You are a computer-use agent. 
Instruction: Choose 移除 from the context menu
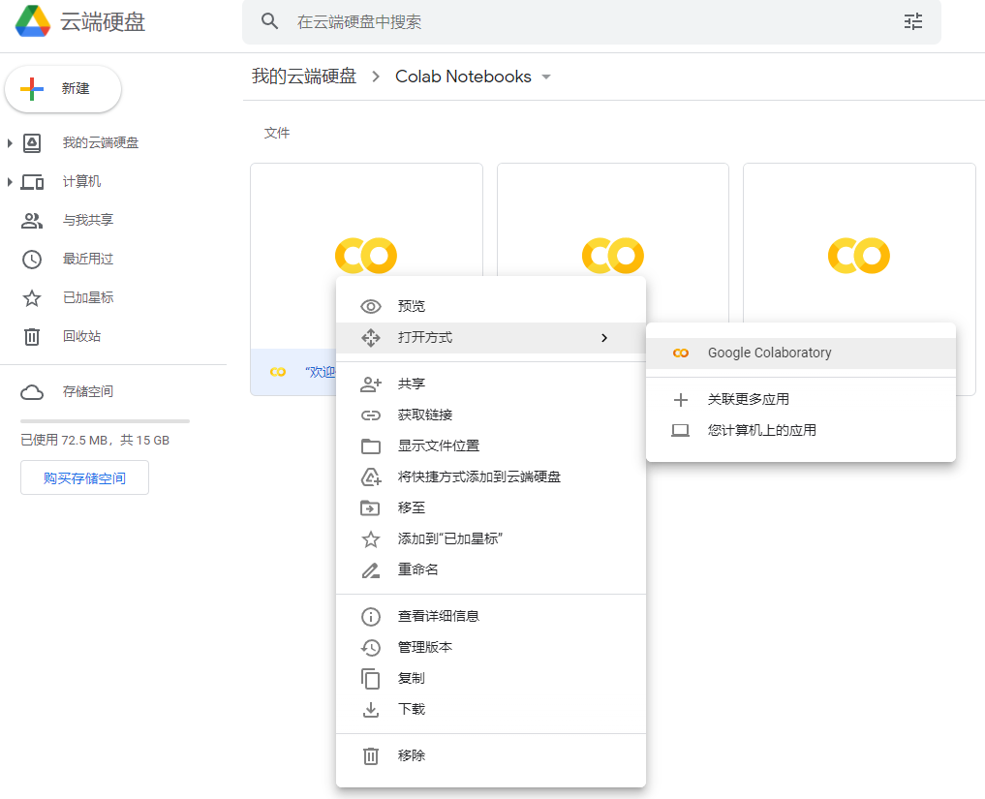[411, 755]
